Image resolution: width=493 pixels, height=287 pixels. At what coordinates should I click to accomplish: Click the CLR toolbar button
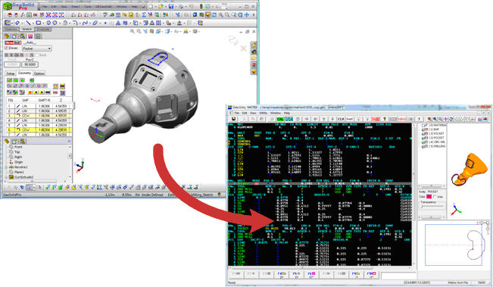[x=341, y=119]
